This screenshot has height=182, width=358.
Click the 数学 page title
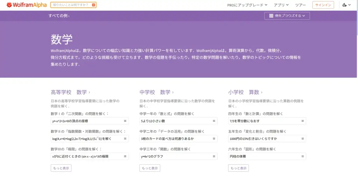click(x=62, y=39)
